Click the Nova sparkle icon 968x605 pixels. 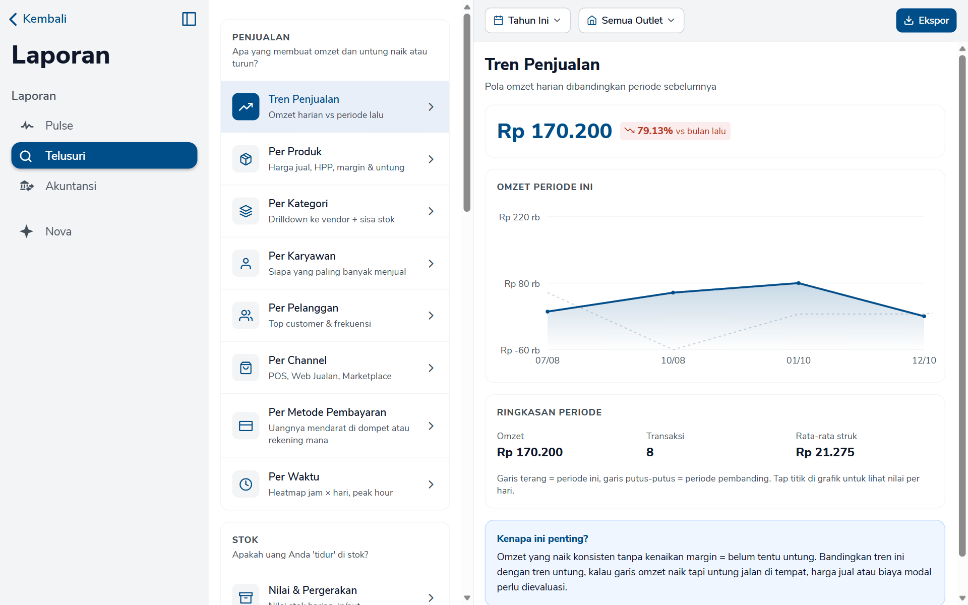[27, 231]
